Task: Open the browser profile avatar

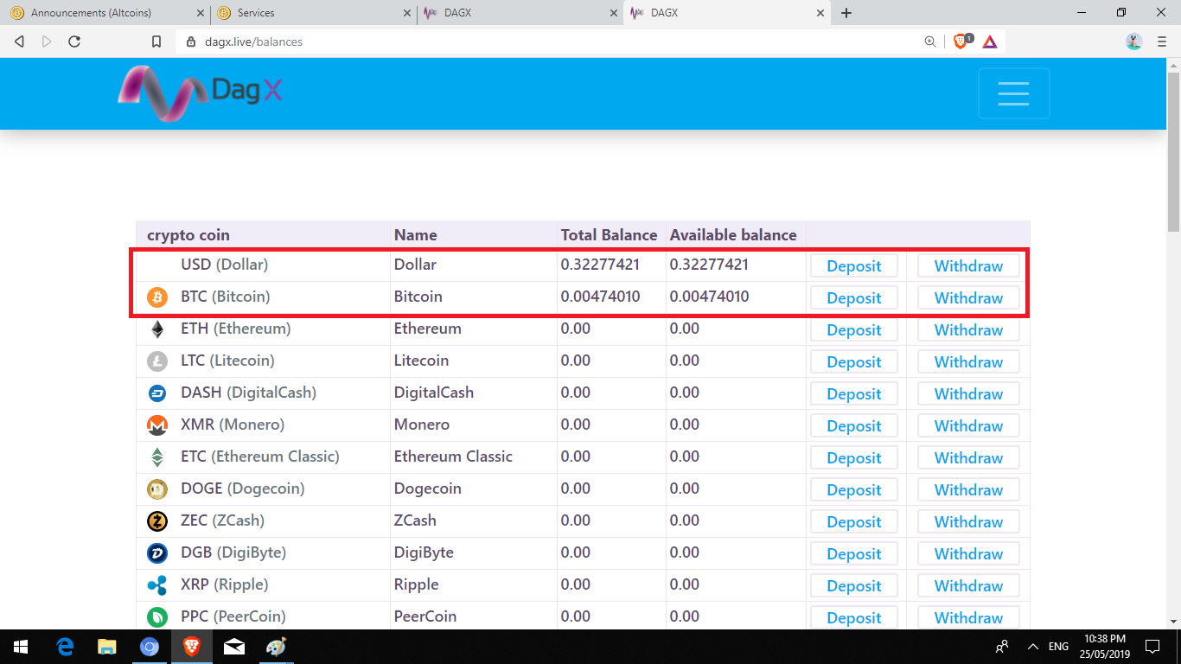Action: 1134,41
